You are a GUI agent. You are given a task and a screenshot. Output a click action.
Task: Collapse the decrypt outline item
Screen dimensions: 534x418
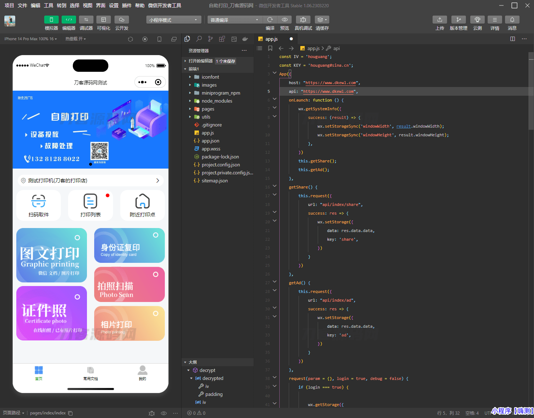(188, 370)
